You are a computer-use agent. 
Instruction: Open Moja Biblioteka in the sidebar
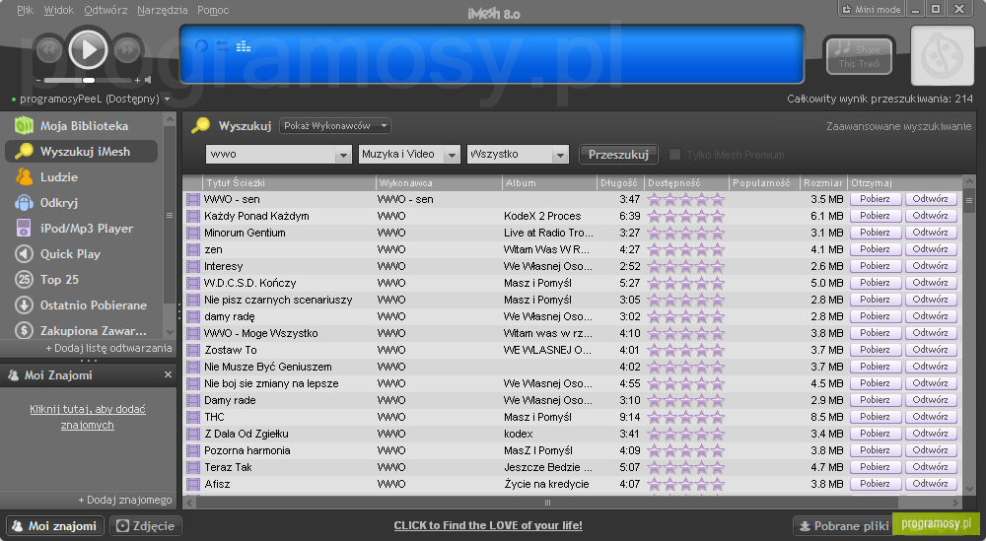pos(84,126)
